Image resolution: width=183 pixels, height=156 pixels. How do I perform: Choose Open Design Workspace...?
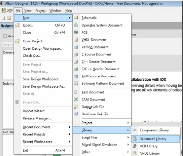[43, 48]
